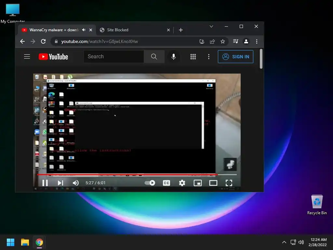The height and width of the screenshot is (250, 333).
Task: Go to YouTube home via logo
Action: click(53, 57)
